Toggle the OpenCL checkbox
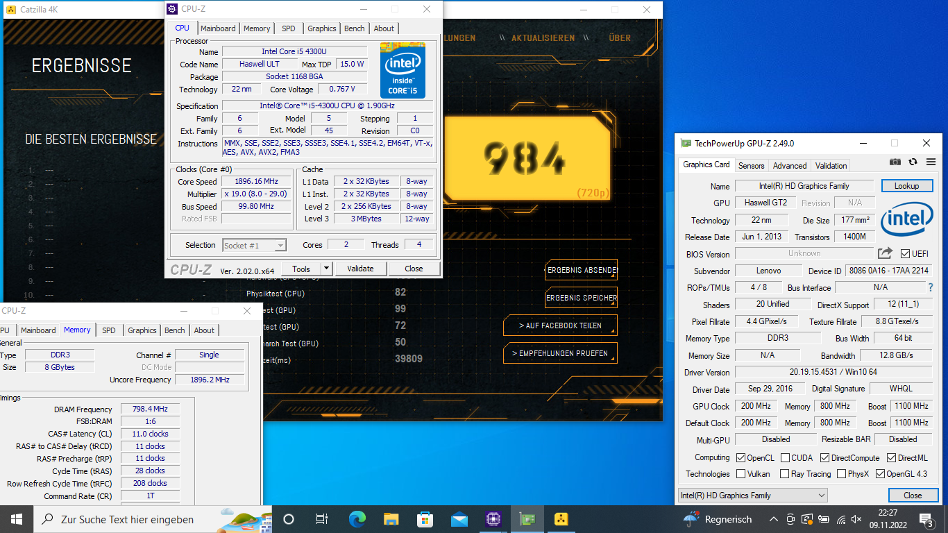Viewport: 948px width, 533px height. 741,457
